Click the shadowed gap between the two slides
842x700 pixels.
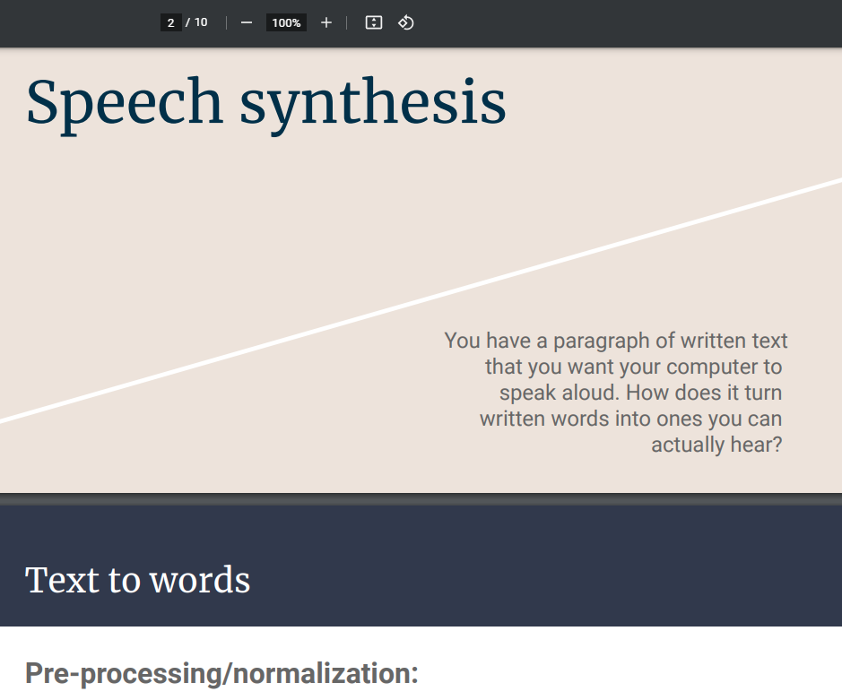421,499
